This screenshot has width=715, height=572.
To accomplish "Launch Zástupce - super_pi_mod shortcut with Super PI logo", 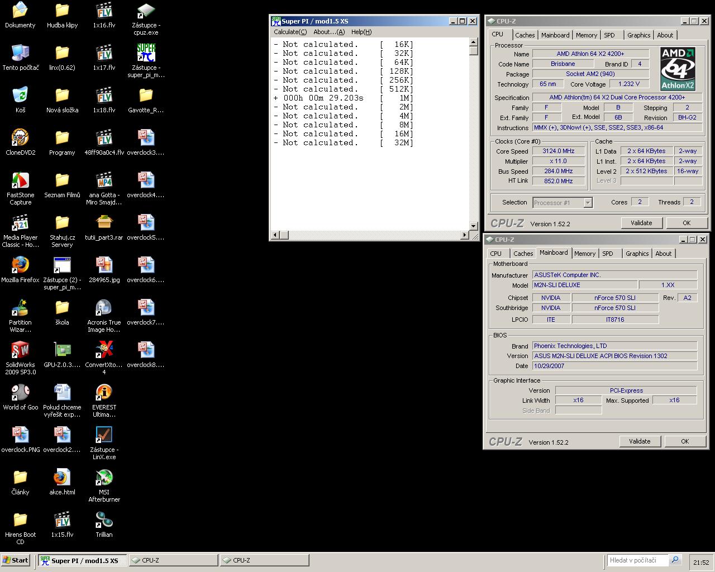I will [146, 61].
